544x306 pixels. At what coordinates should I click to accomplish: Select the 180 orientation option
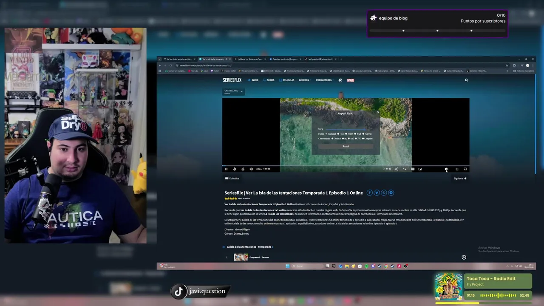(349, 139)
